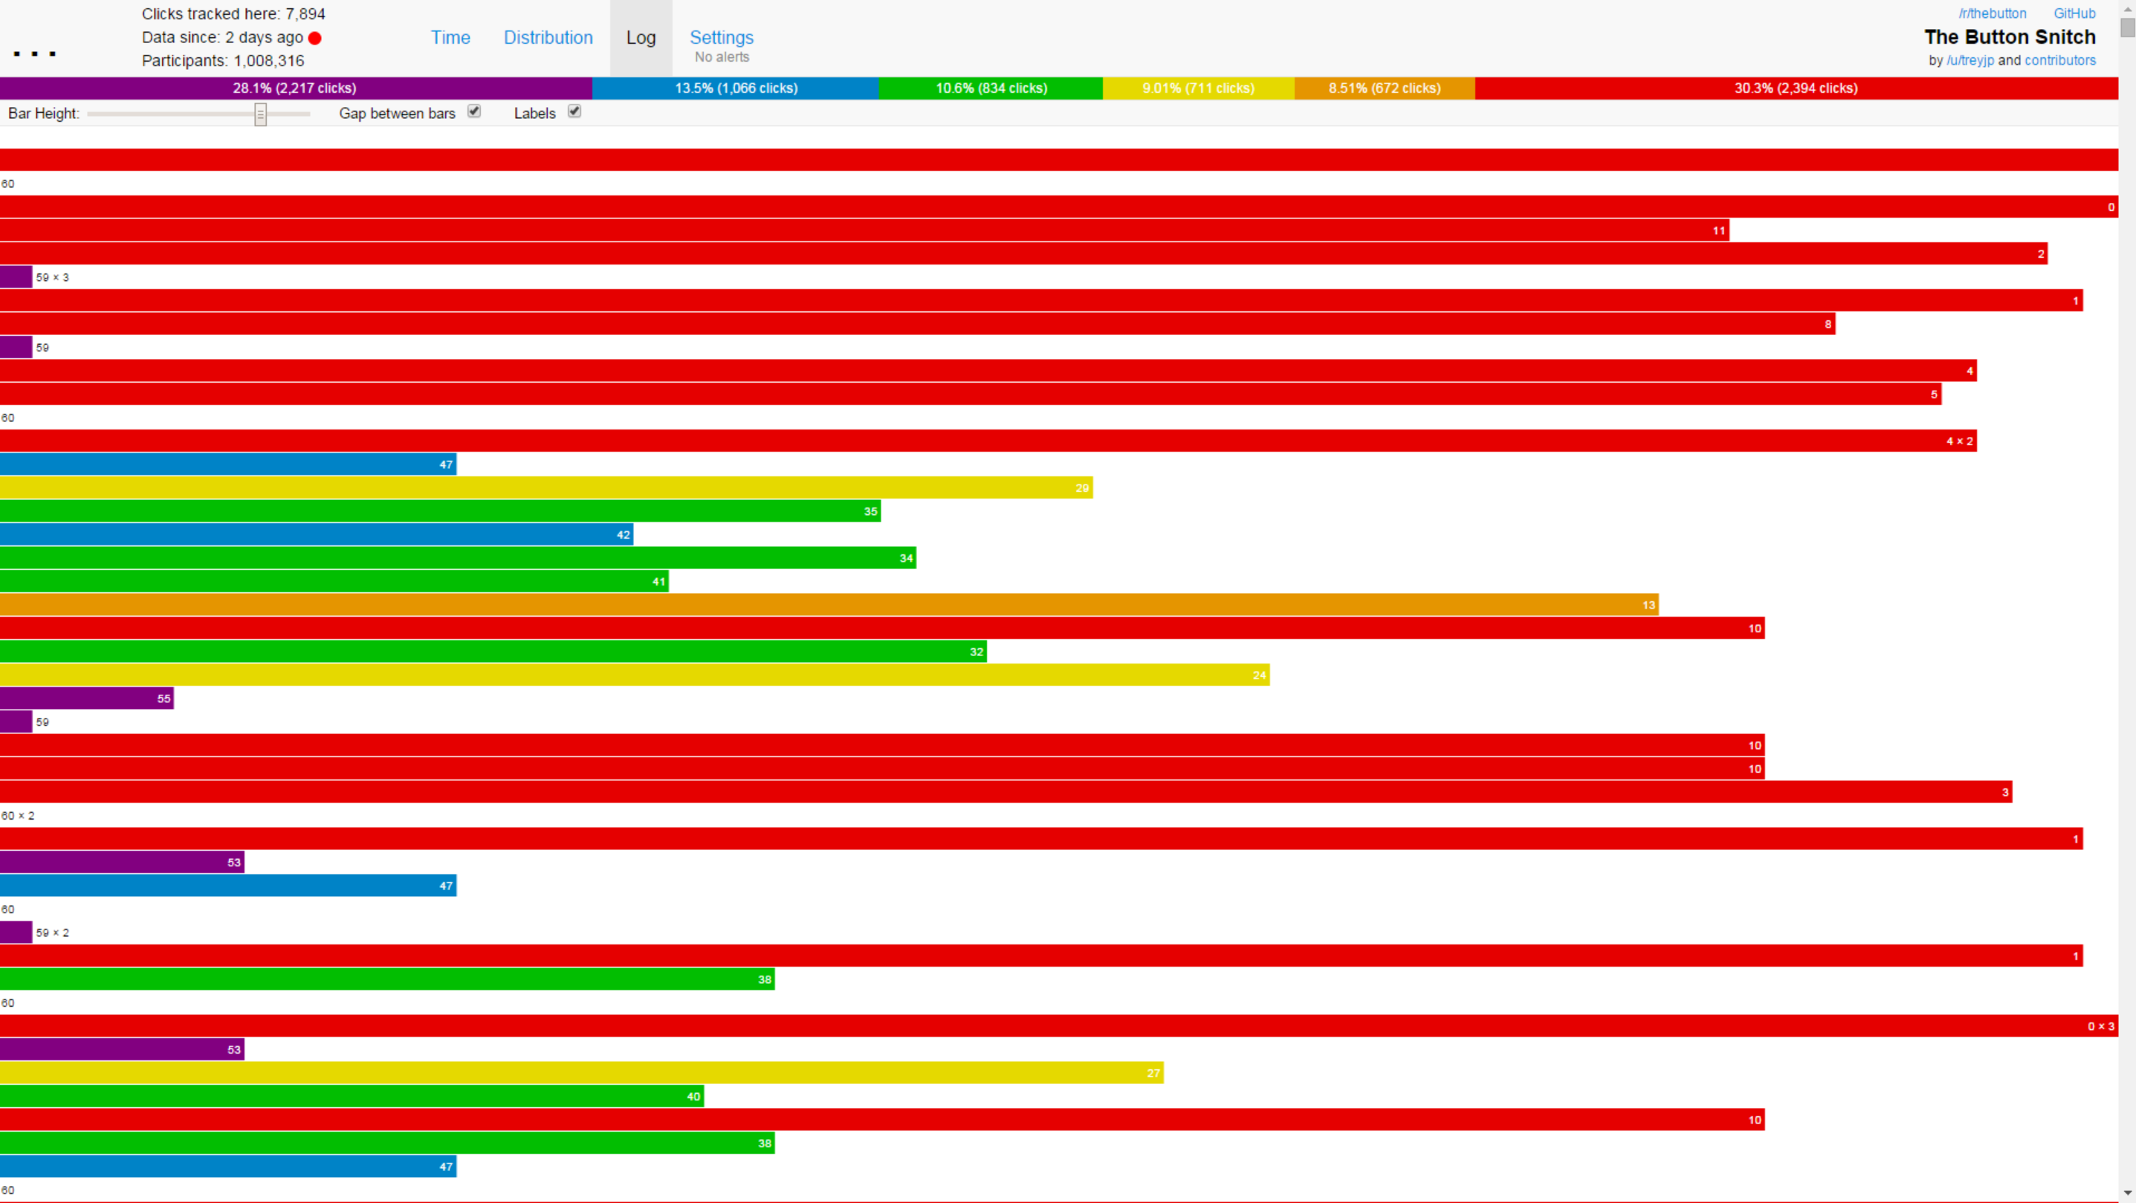Screen dimensions: 2136x1203
Task: Click the orange bar labeled 13
Action: coord(829,604)
